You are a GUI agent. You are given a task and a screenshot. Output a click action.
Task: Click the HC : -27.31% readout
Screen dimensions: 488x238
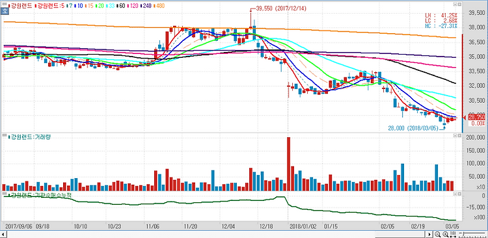pyautogui.click(x=441, y=26)
